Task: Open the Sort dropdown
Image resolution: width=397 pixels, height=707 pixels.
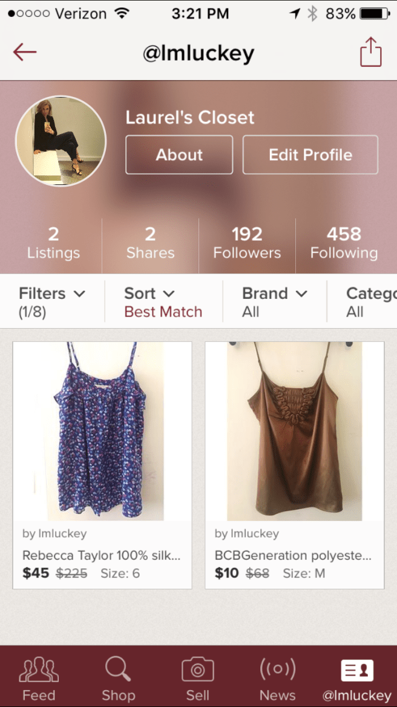Action: click(x=163, y=302)
